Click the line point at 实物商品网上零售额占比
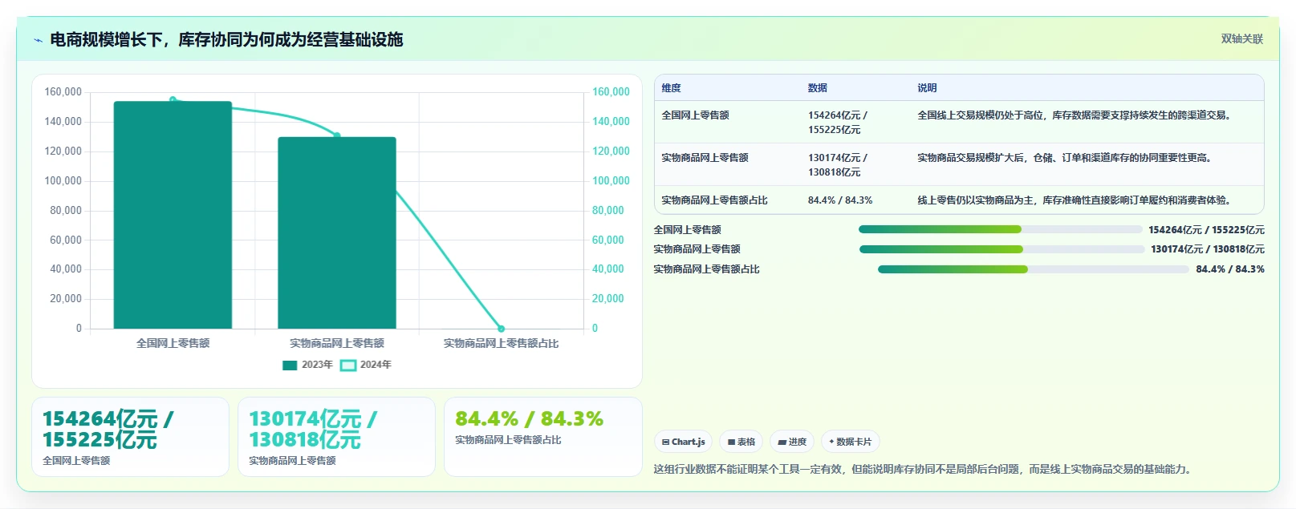1296x509 pixels. click(x=502, y=329)
